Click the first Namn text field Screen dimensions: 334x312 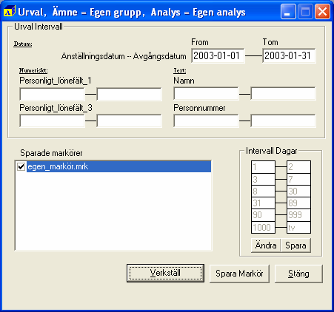tap(206, 93)
